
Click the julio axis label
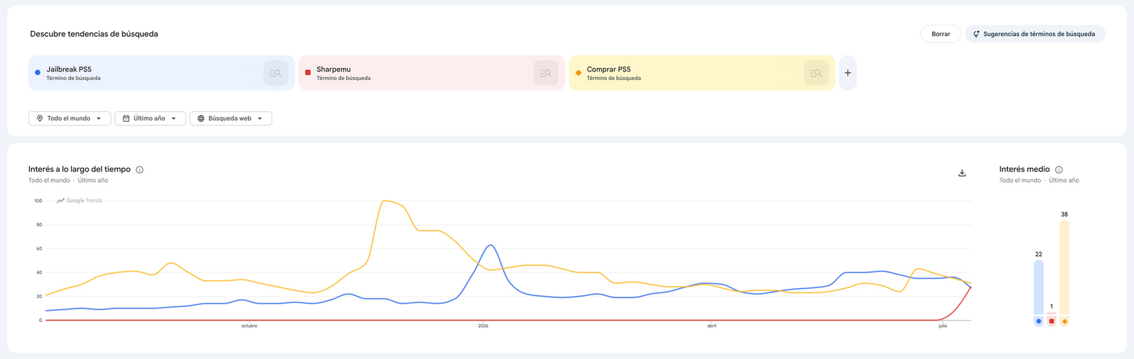943,326
